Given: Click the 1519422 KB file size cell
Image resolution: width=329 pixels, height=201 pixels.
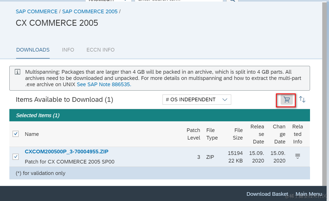Looking at the screenshot, I should [x=235, y=157].
